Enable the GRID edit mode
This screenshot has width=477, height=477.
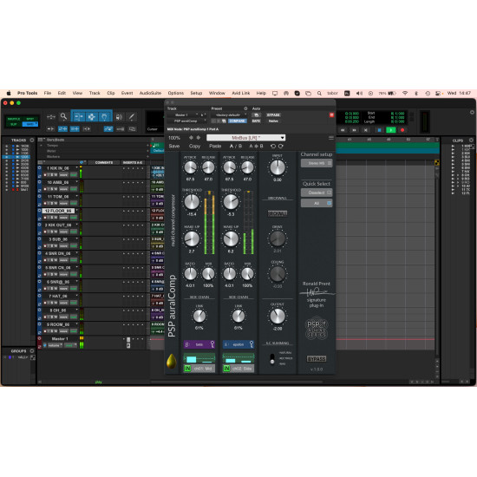29,124
